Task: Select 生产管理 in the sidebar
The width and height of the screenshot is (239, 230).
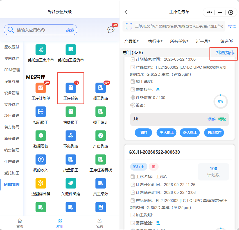Action: click(12, 162)
